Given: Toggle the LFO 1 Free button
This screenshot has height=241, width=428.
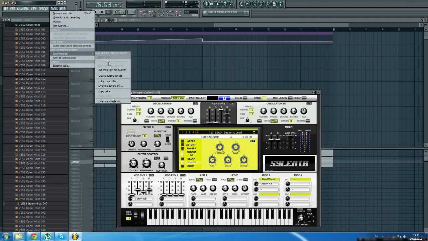Looking at the screenshot, I should pos(214,180).
